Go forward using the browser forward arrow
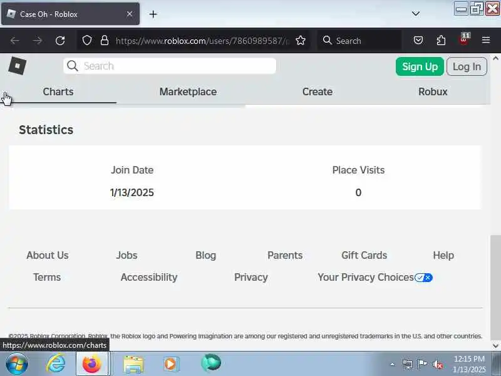Viewport: 501px width, 376px height. pos(38,41)
